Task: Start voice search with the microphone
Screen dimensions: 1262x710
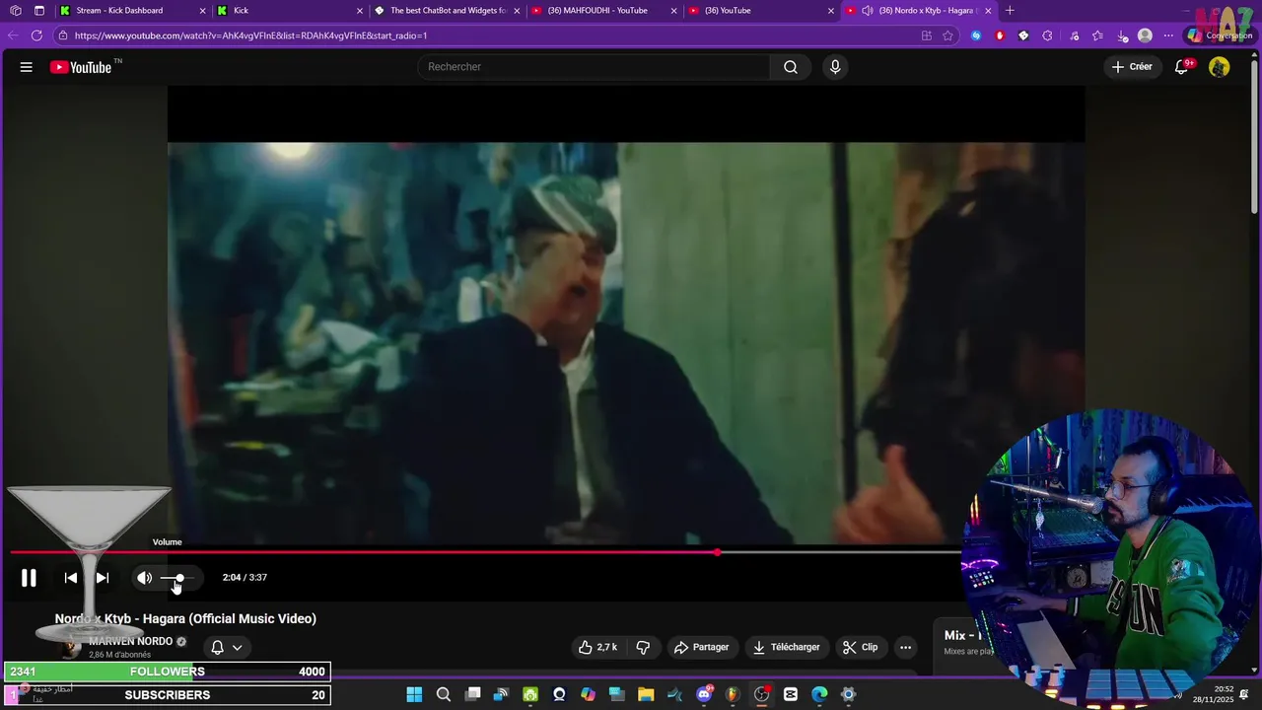Action: pyautogui.click(x=835, y=67)
